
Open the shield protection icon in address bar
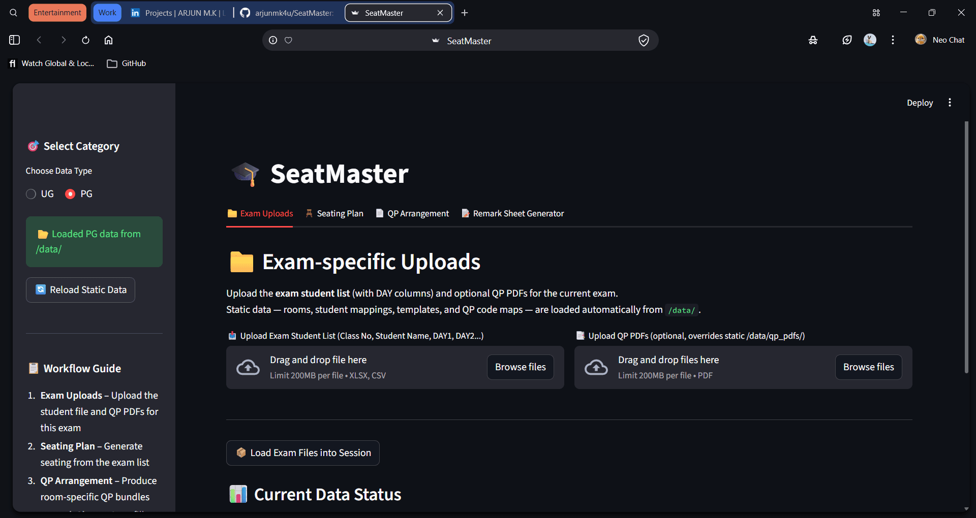tap(644, 40)
